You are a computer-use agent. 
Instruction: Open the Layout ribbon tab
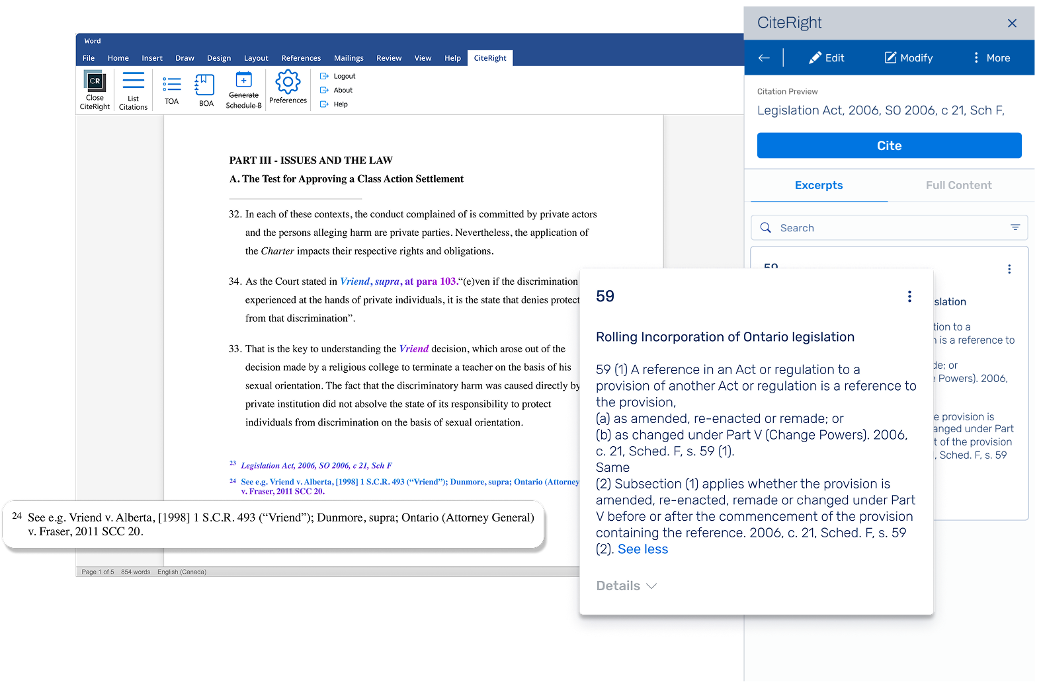tap(256, 58)
